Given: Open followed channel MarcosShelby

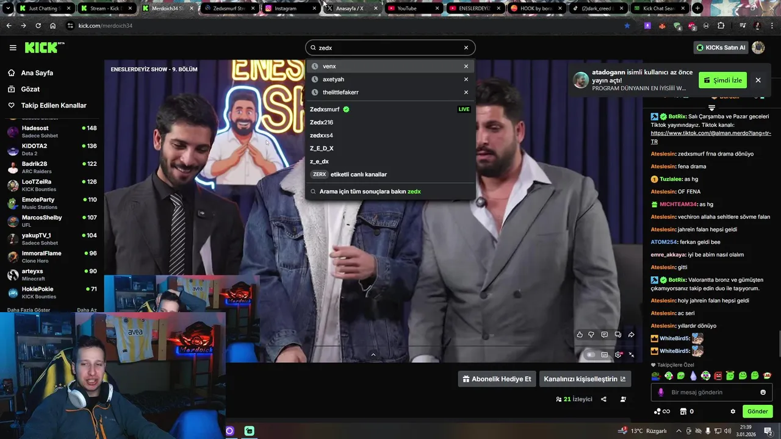Looking at the screenshot, I should [x=51, y=221].
